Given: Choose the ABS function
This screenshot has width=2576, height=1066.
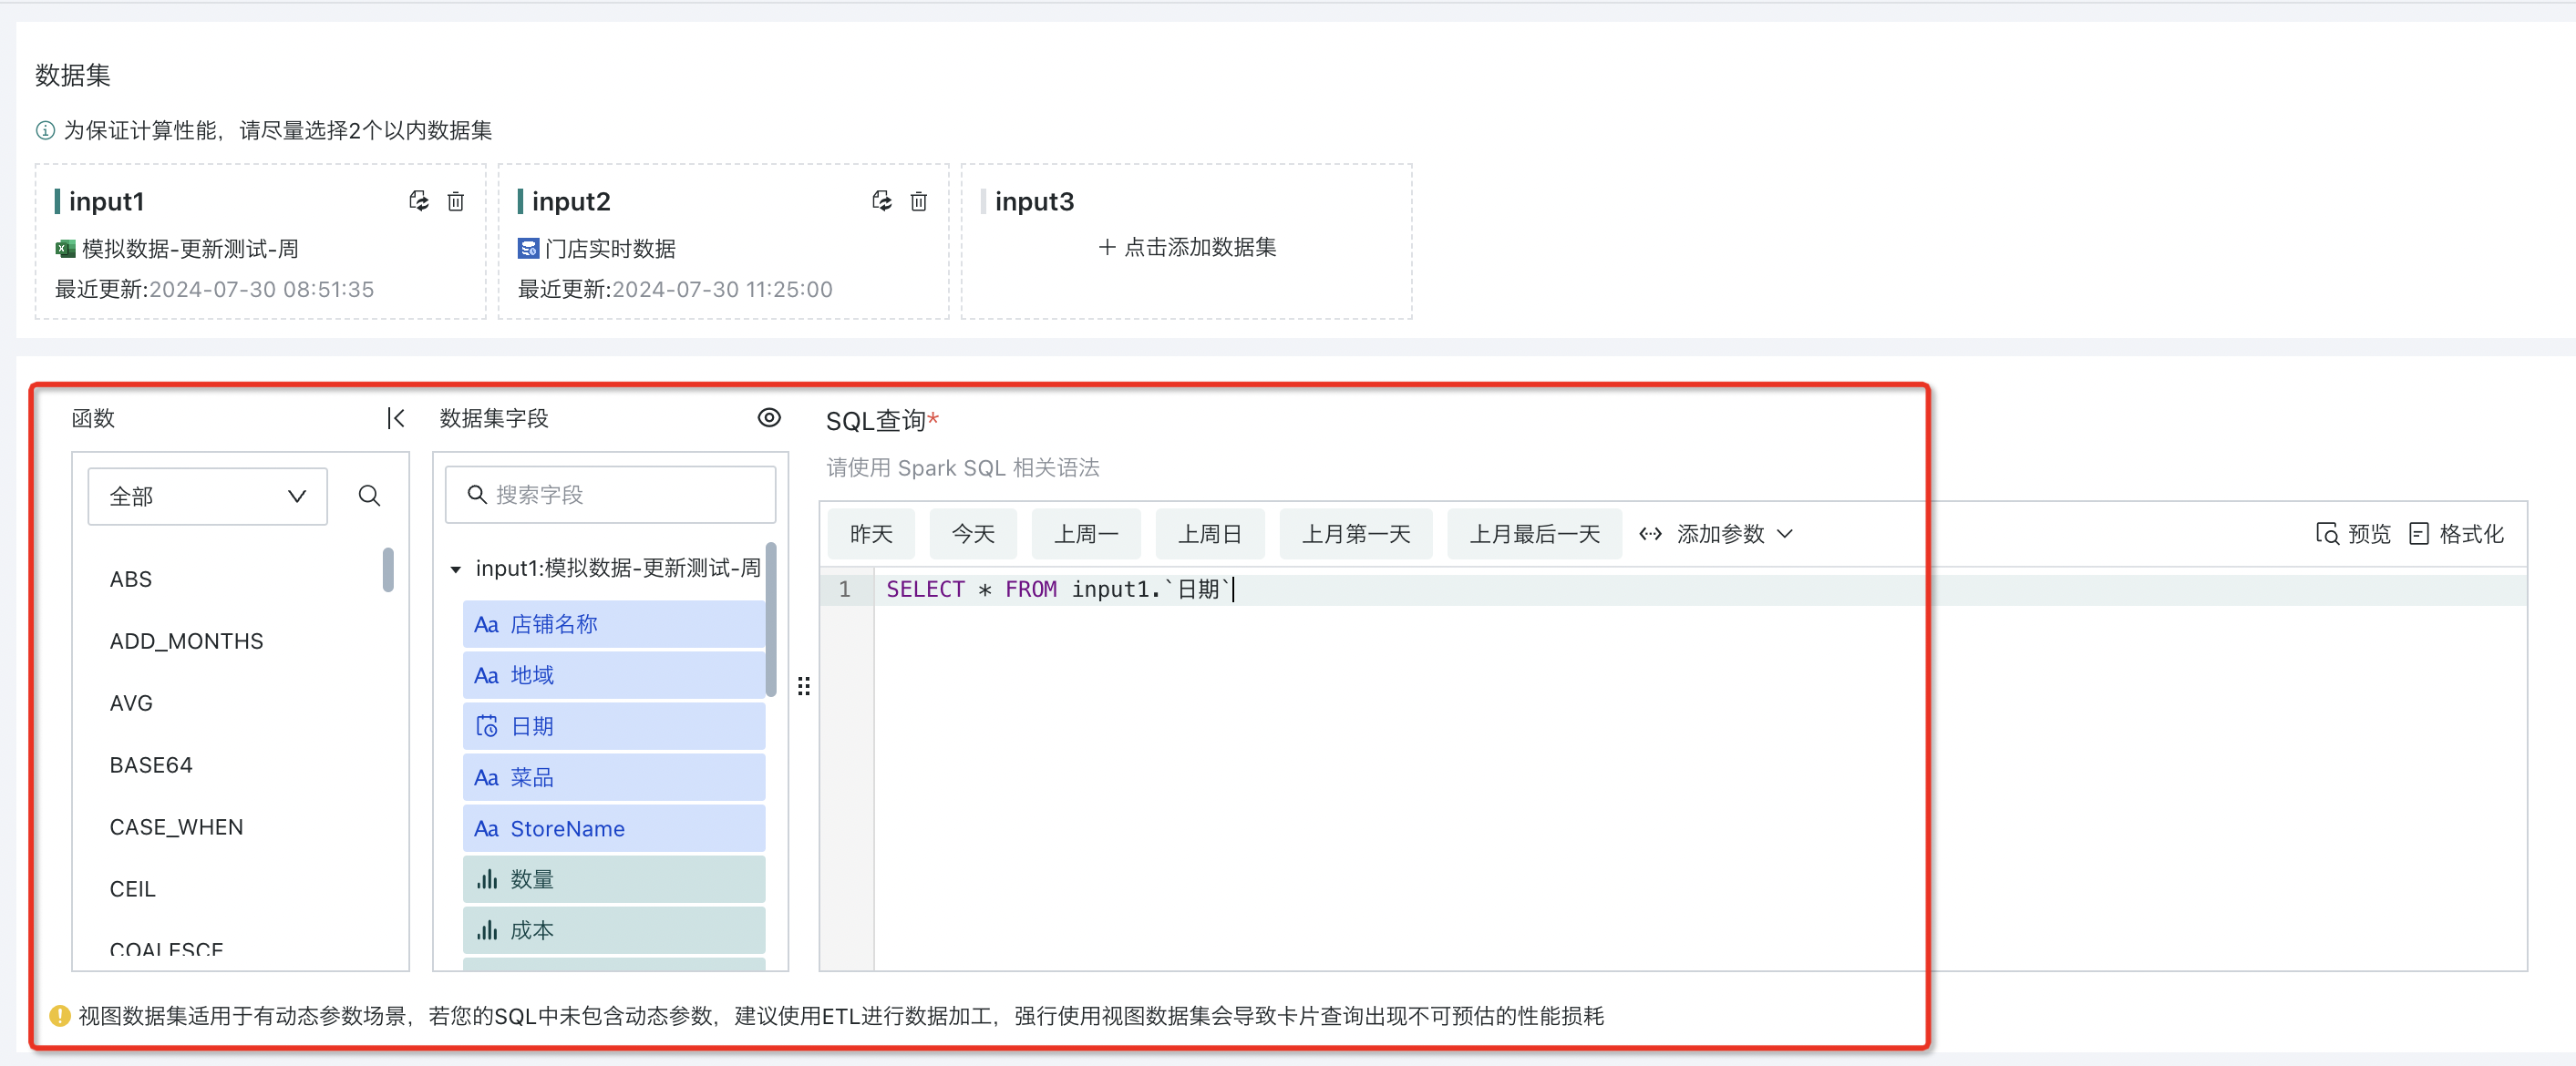Looking at the screenshot, I should tap(131, 579).
